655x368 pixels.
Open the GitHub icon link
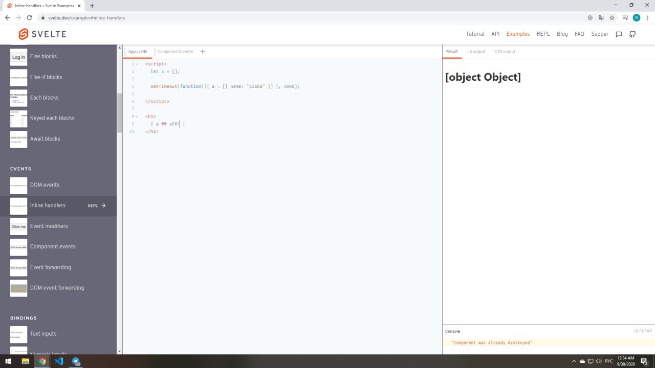click(632, 34)
